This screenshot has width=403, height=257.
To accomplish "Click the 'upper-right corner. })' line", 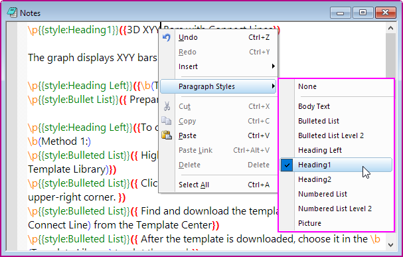I will coord(76,197).
